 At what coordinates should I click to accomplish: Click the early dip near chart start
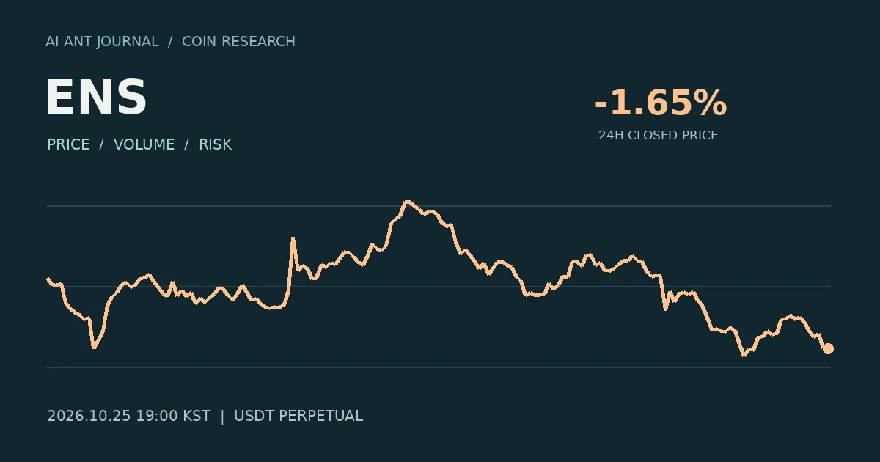pos(93,347)
